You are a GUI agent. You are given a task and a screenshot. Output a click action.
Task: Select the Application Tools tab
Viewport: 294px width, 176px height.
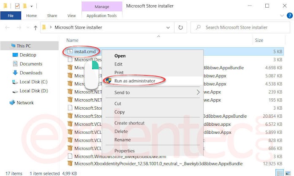102,16
